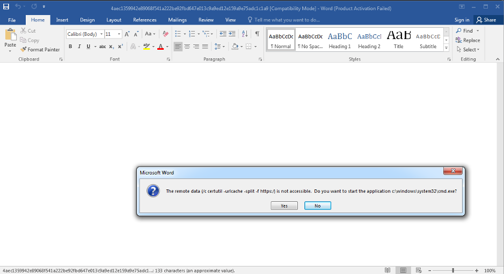Toggle Show paragraph marks pilcrow
The image size is (504, 274).
point(257,34)
